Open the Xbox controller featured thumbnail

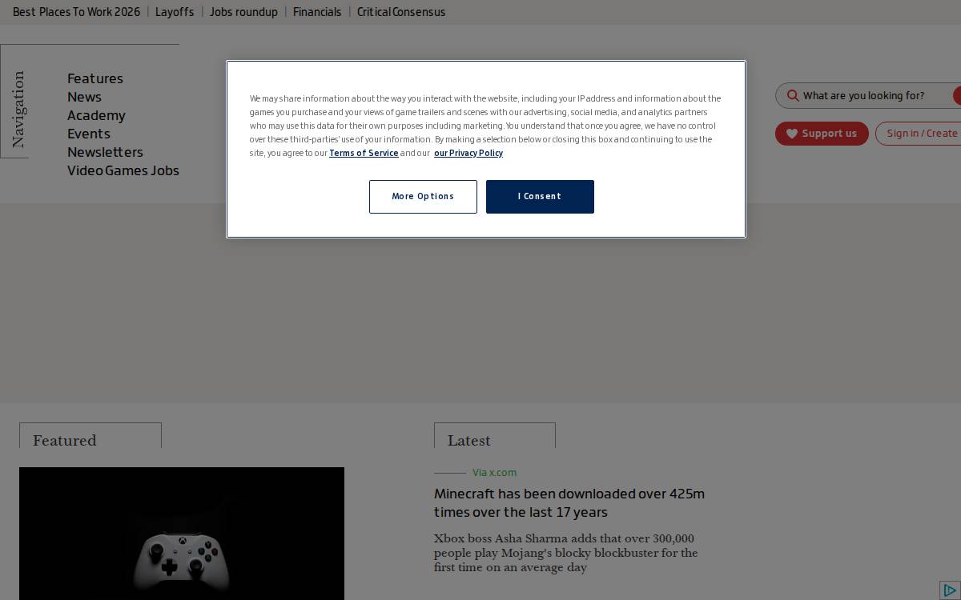pos(182,534)
